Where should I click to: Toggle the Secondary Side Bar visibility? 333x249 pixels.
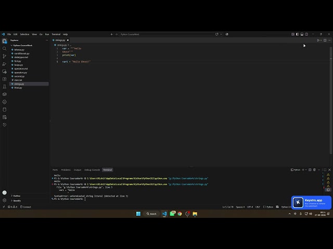(306, 34)
